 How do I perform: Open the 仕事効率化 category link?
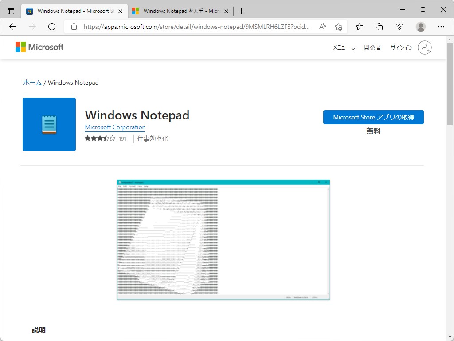click(153, 139)
